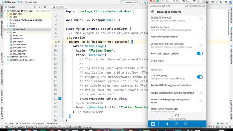Click the collapse all icon in Project panel

[x=39, y=7]
